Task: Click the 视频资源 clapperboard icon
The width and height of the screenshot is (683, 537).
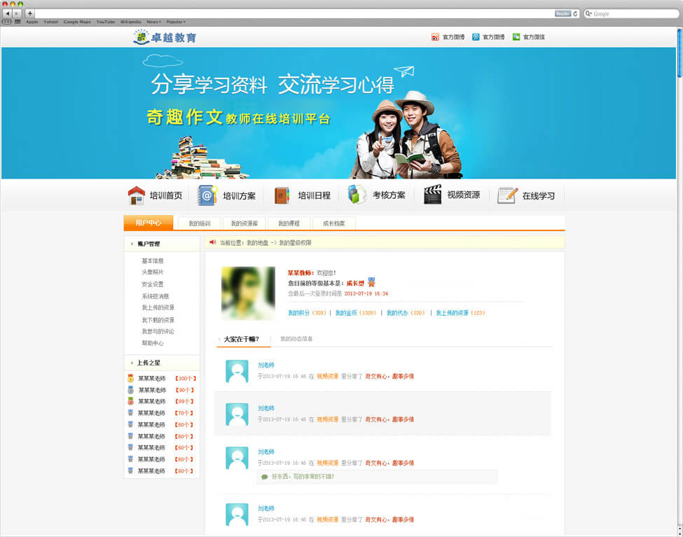Action: pos(432,195)
